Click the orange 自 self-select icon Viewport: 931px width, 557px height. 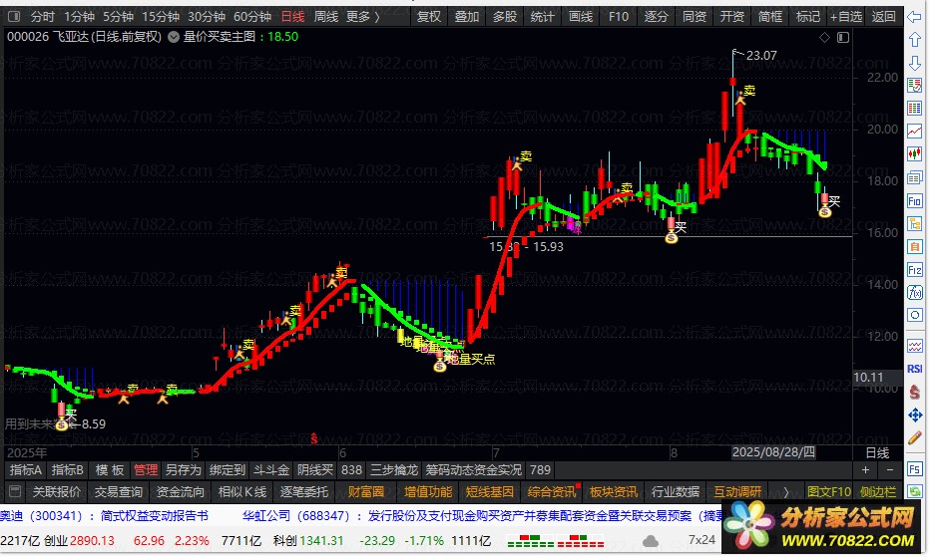pos(914,247)
